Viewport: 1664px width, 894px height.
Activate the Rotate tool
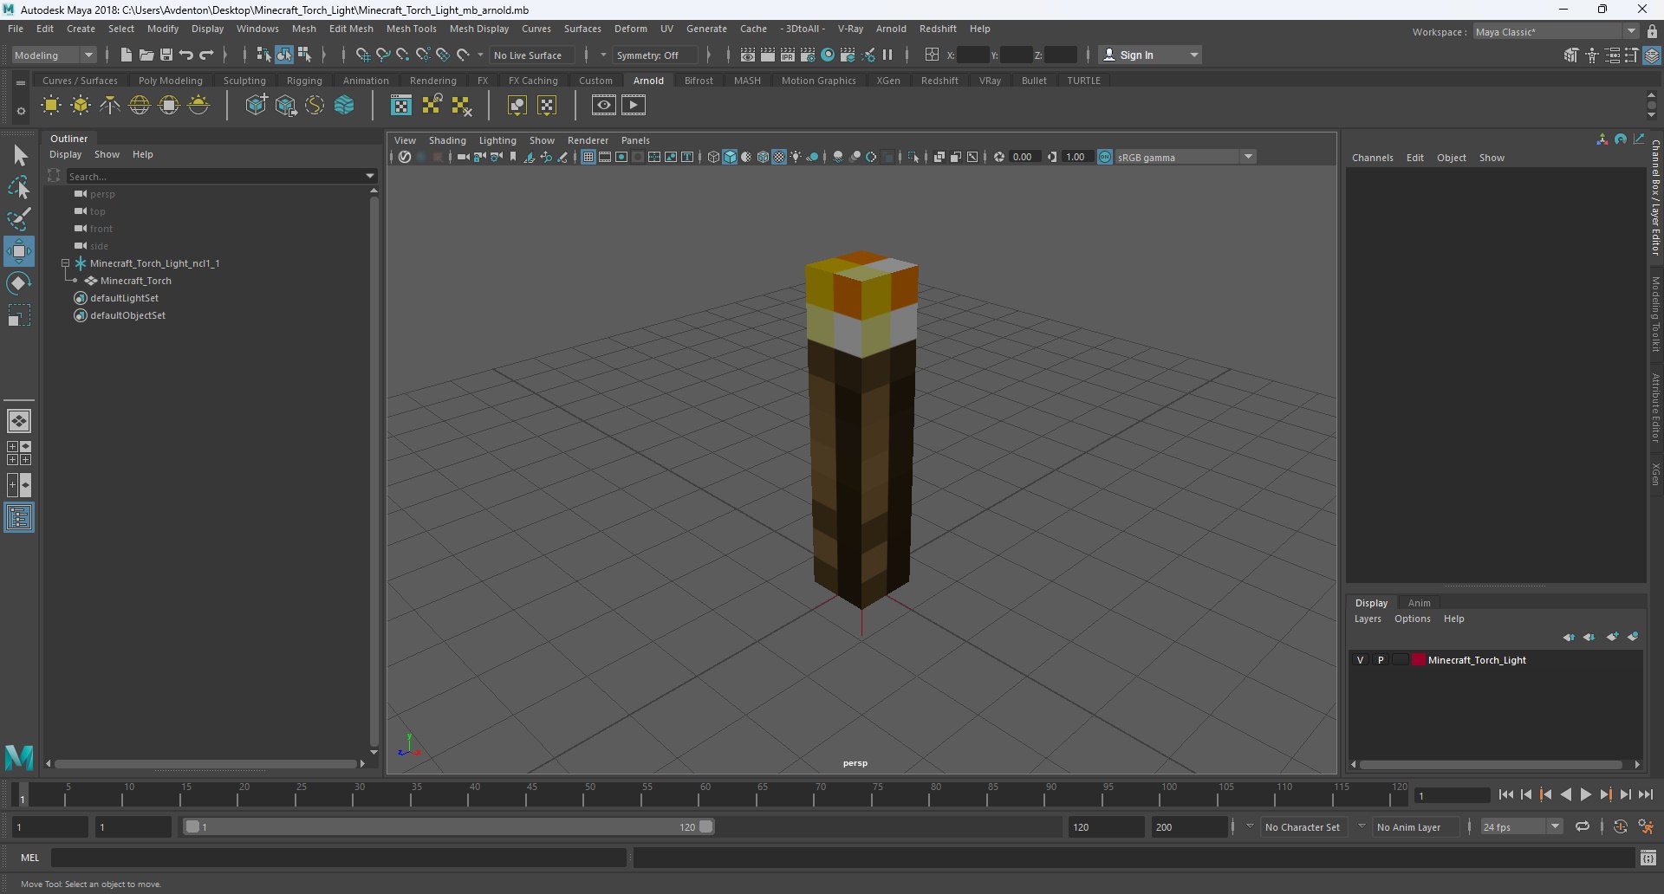click(x=19, y=283)
